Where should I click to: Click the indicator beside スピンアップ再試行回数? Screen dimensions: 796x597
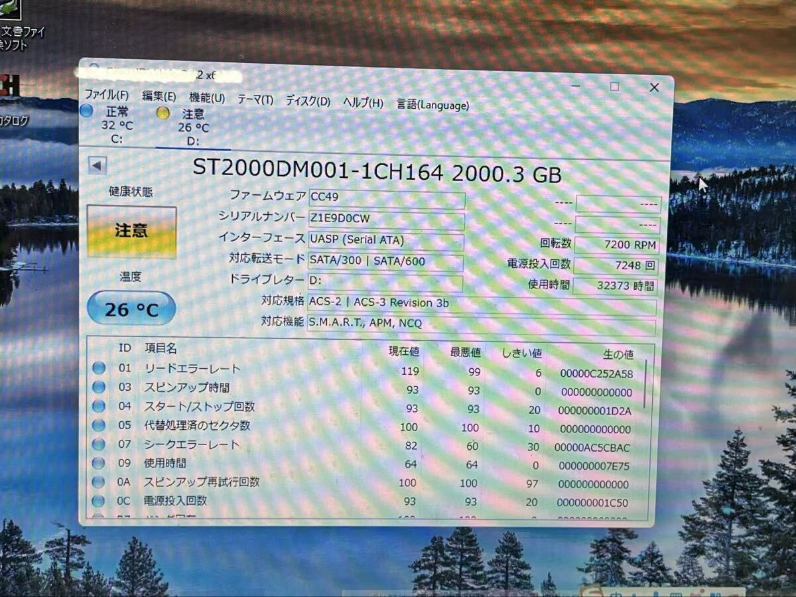point(98,483)
